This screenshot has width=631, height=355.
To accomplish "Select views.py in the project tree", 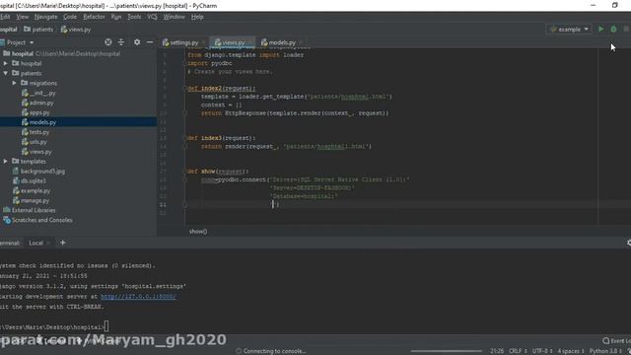I will (x=36, y=152).
